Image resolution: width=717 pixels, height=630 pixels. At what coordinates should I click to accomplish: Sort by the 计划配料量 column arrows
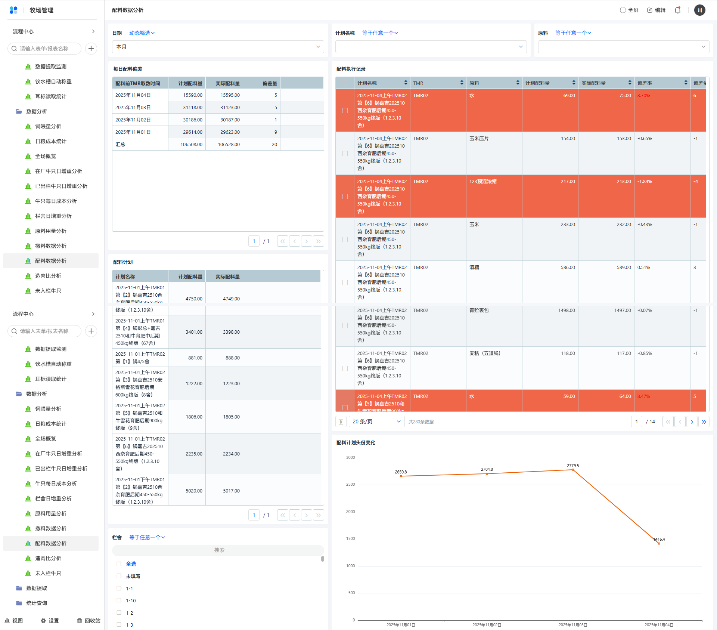coord(574,83)
